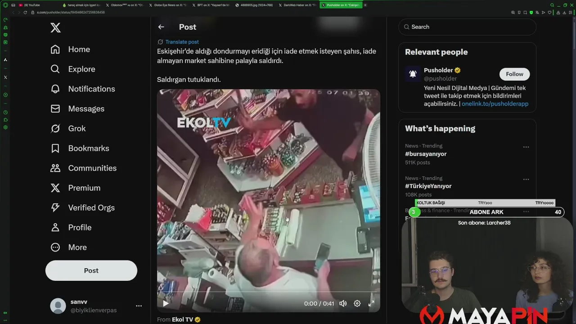Toggle the green ad-blocker shield
Screen dimensions: 576x324
(x=531, y=13)
